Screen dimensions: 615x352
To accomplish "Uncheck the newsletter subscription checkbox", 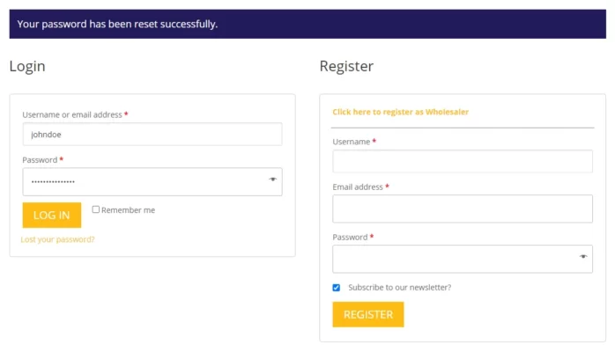I will click(x=336, y=288).
